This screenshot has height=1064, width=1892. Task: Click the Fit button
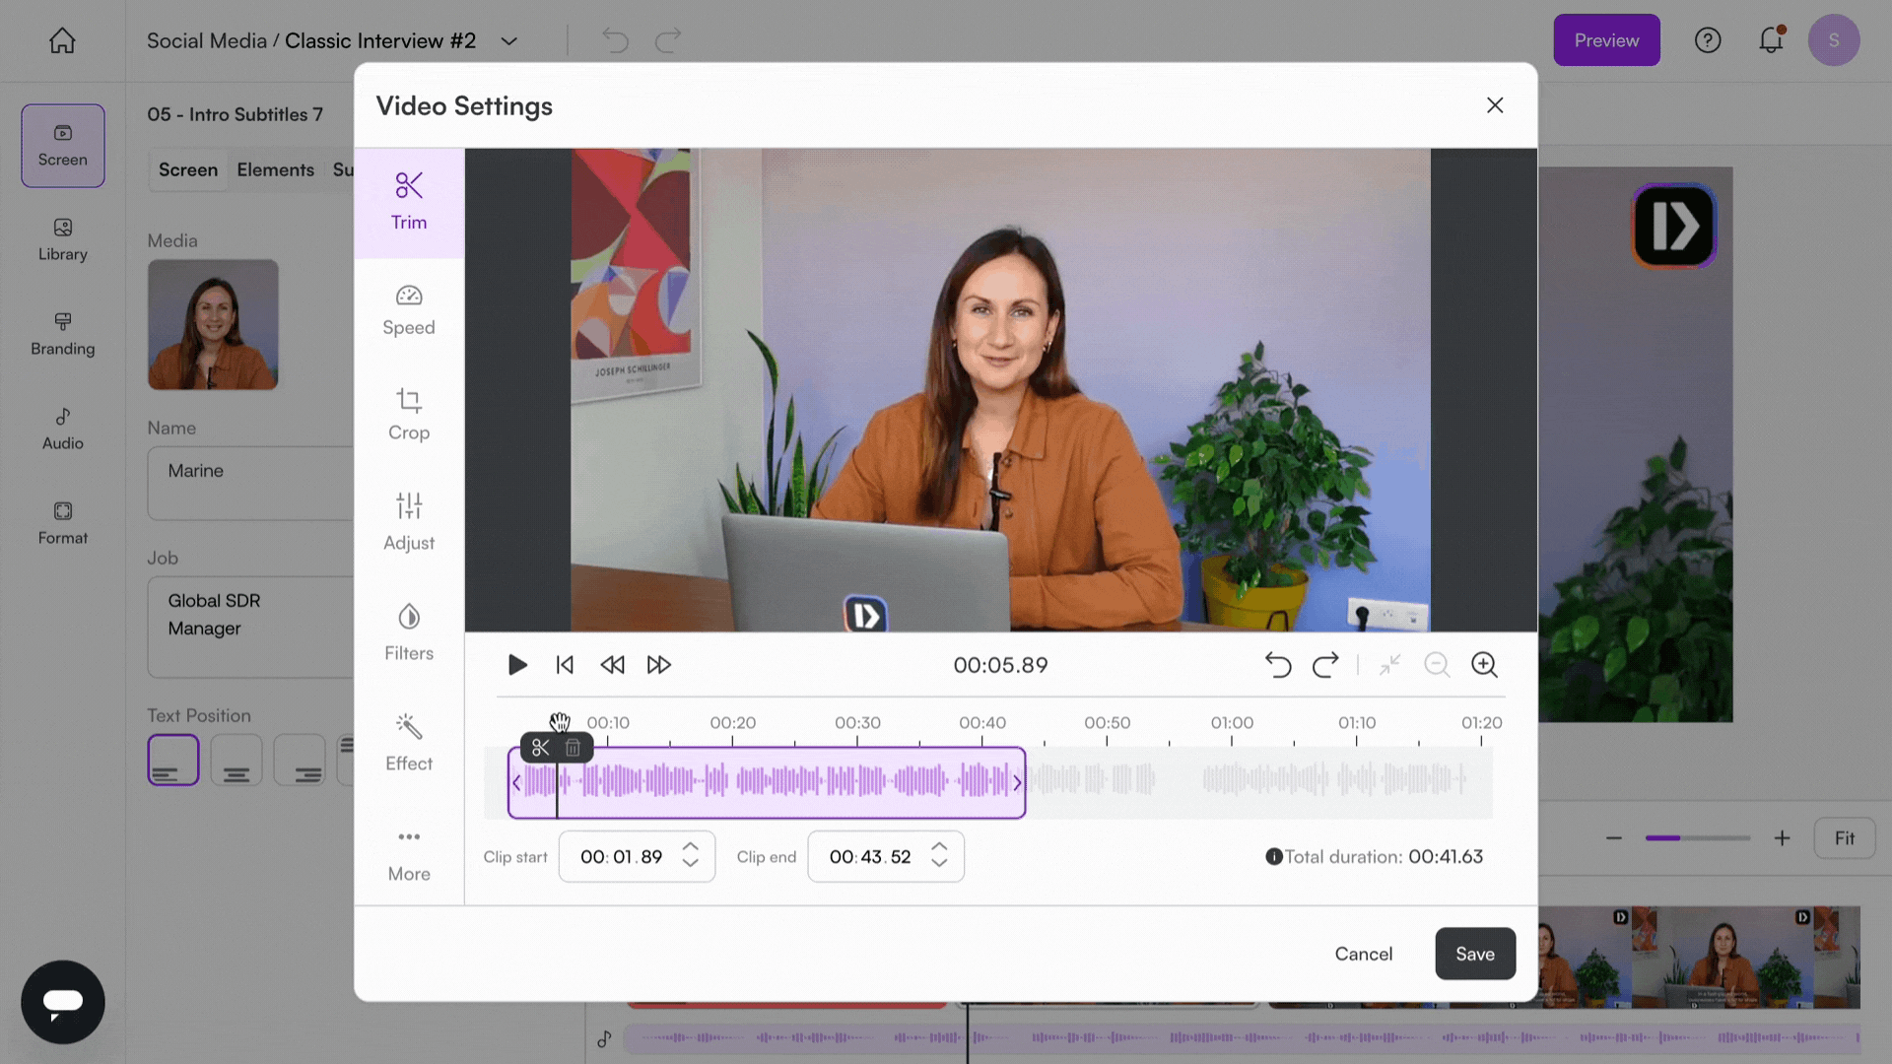(x=1845, y=838)
